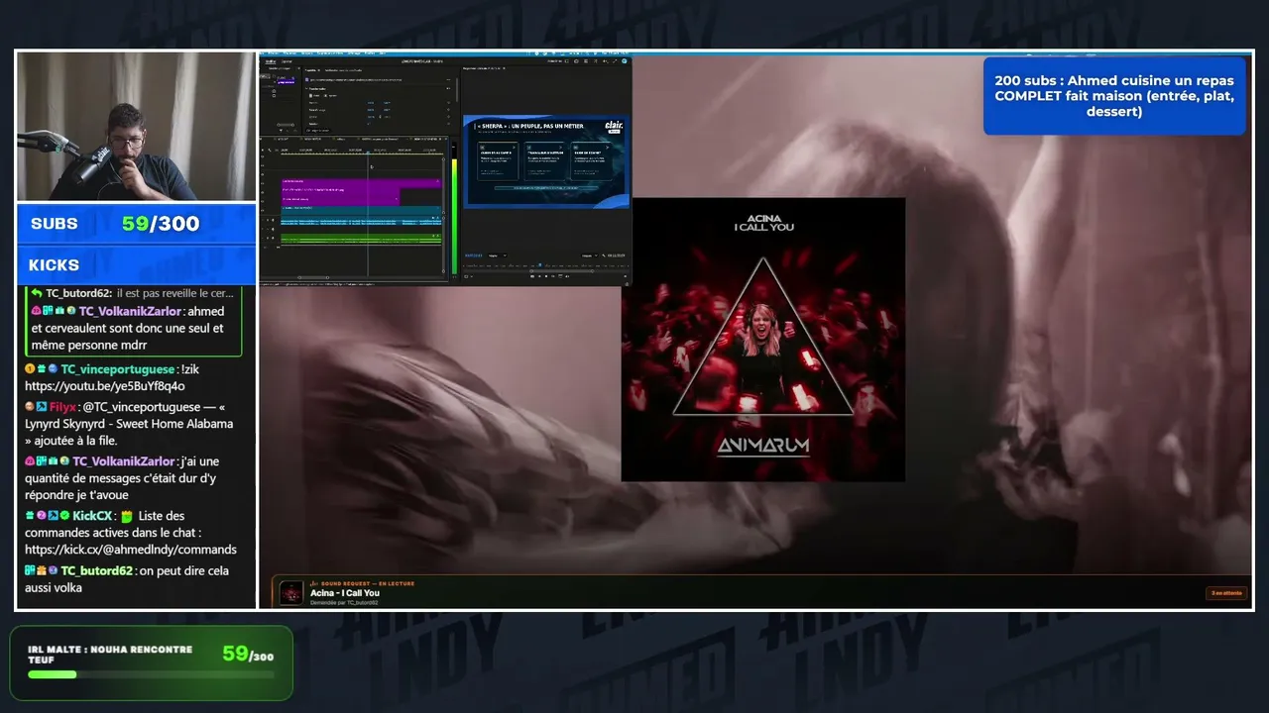
Task: Click the program monitor current timecode field
Action: 473,255
